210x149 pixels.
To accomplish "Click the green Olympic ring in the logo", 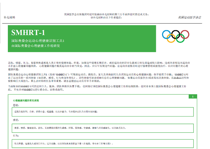I will [181, 39].
